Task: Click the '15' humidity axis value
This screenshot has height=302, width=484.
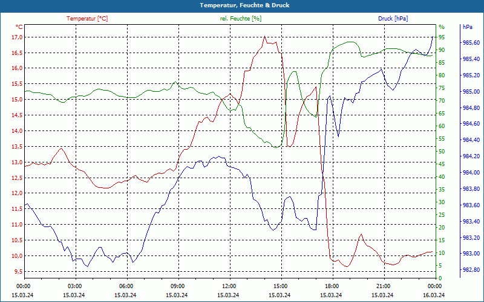Action: point(442,240)
